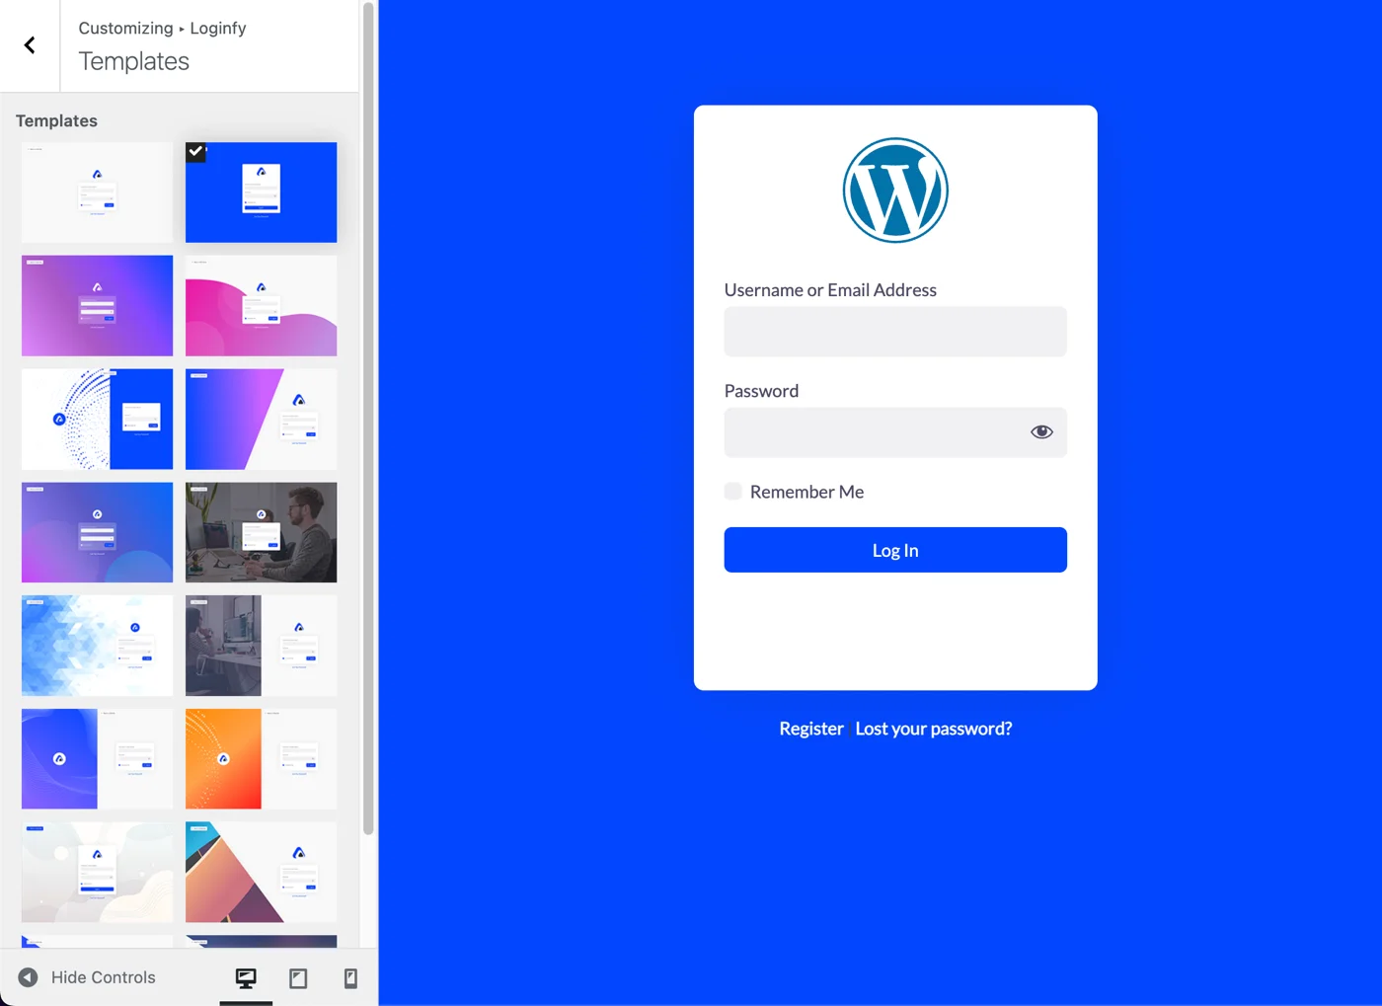Switch to mobile preview device icon
The height and width of the screenshot is (1006, 1382).
[350, 977]
